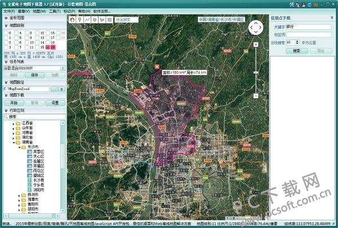Click the map pan compass control
The image size is (338, 228).
click(256, 28)
